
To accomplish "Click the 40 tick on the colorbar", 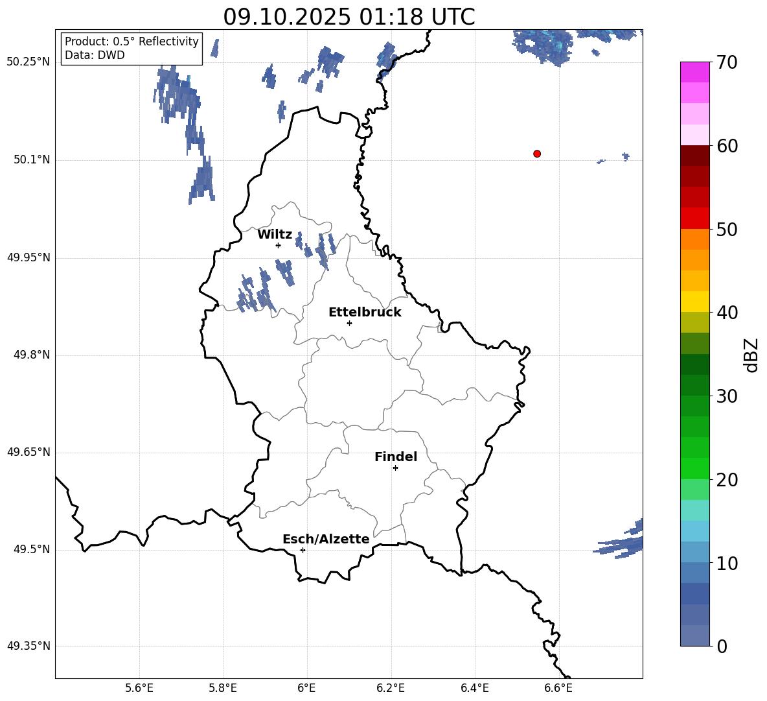I will [727, 313].
